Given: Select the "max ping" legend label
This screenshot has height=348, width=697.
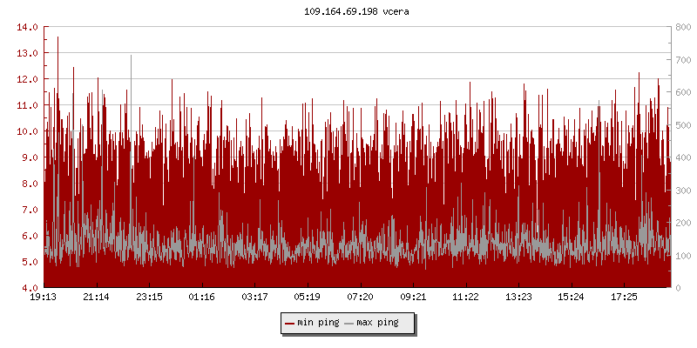Looking at the screenshot, I should click(x=377, y=324).
